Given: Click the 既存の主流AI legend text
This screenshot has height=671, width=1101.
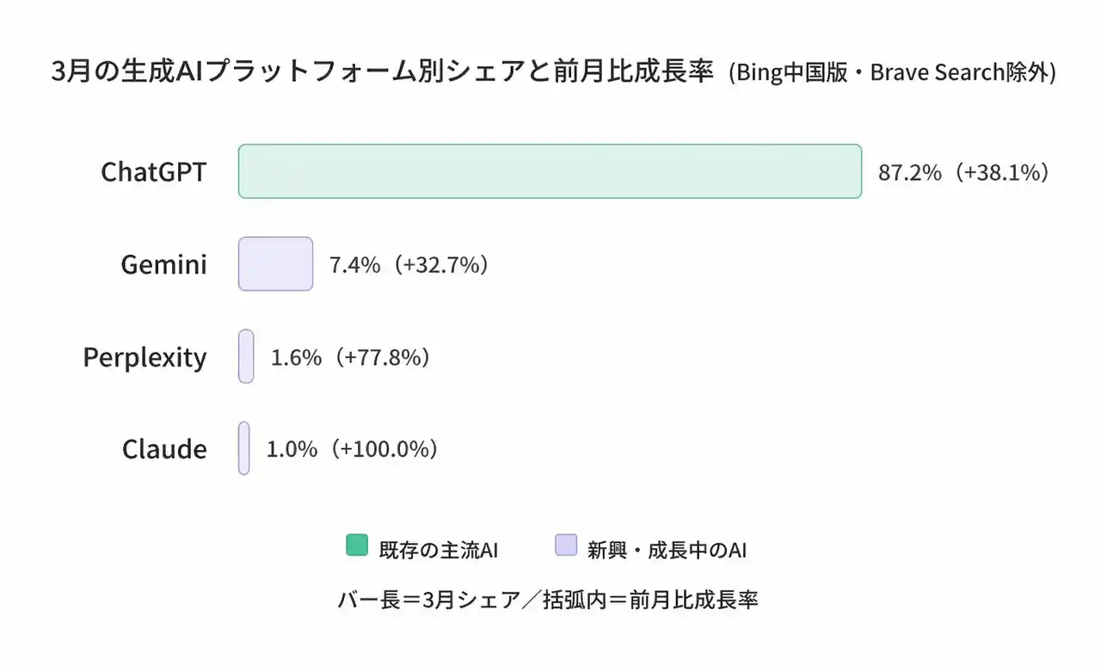Looking at the screenshot, I should [439, 551].
